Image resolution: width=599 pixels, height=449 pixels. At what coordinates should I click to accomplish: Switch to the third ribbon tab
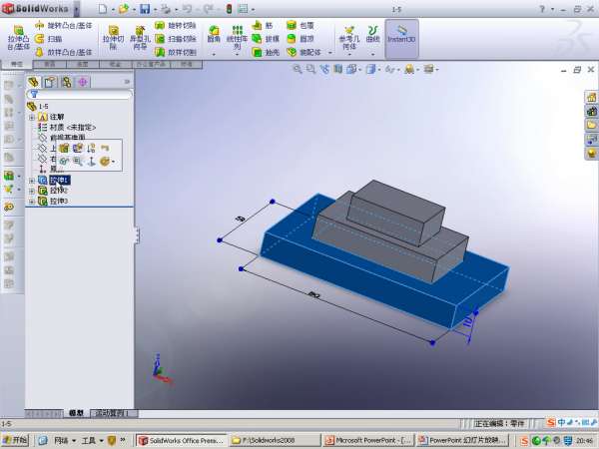tap(83, 64)
